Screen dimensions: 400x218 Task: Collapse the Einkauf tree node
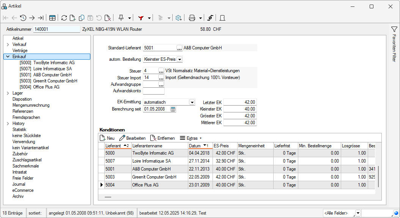tap(8, 57)
